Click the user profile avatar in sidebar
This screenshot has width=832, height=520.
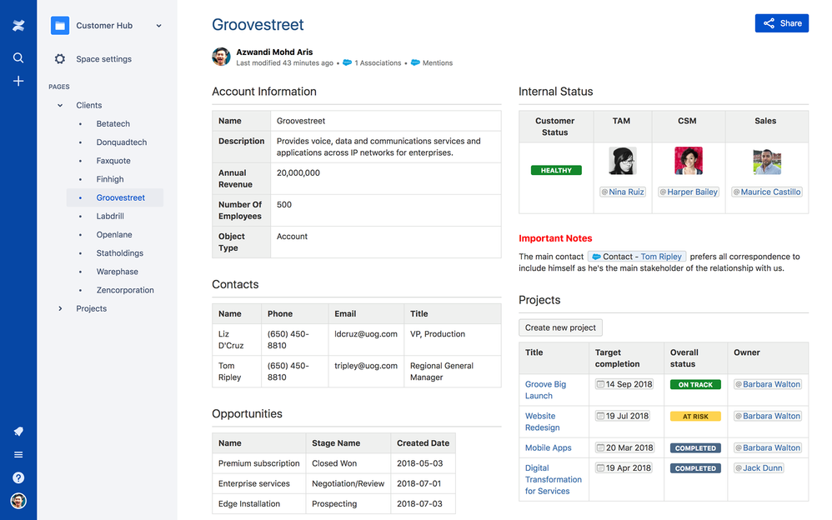[18, 501]
